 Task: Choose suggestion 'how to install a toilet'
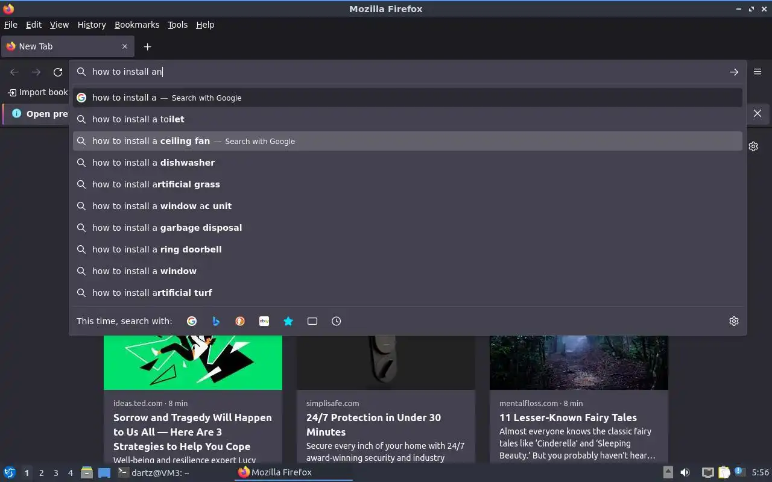point(408,119)
